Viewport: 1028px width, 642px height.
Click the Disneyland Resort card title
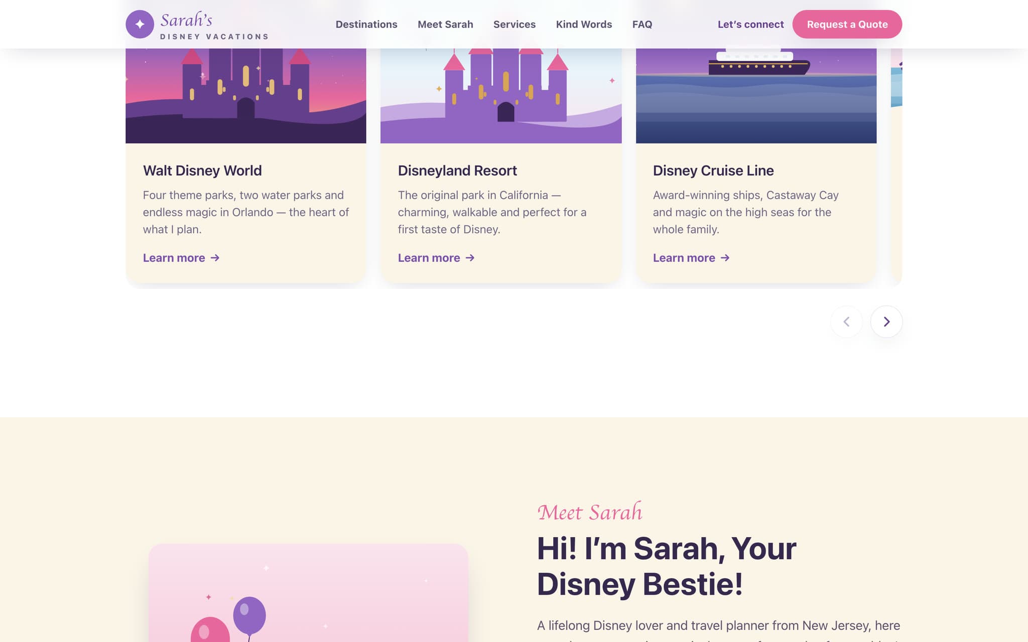(457, 171)
